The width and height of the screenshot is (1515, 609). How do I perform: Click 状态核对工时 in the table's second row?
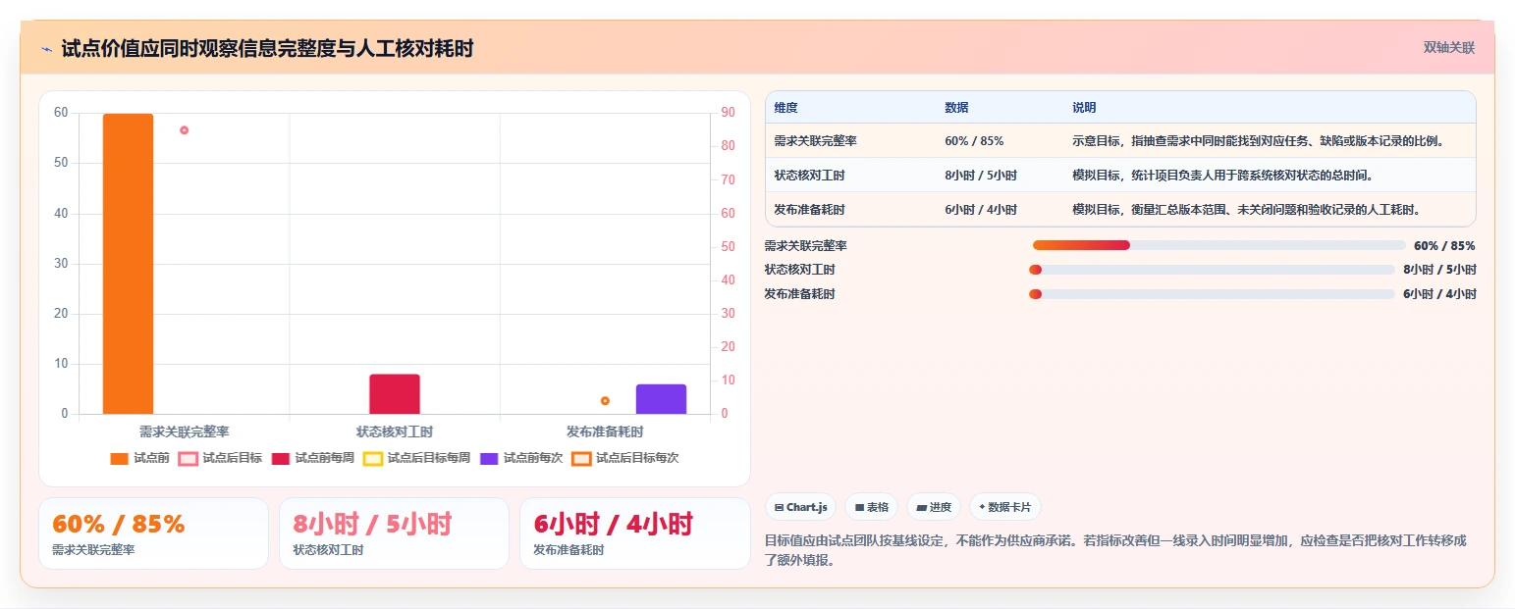point(809,176)
